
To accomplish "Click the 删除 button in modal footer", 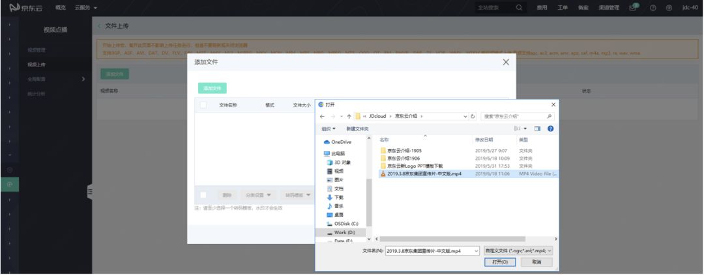I will tap(227, 195).
